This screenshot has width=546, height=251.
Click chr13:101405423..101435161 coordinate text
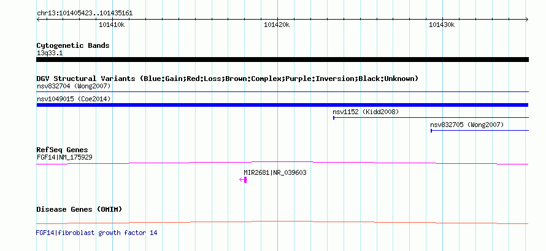(x=85, y=14)
